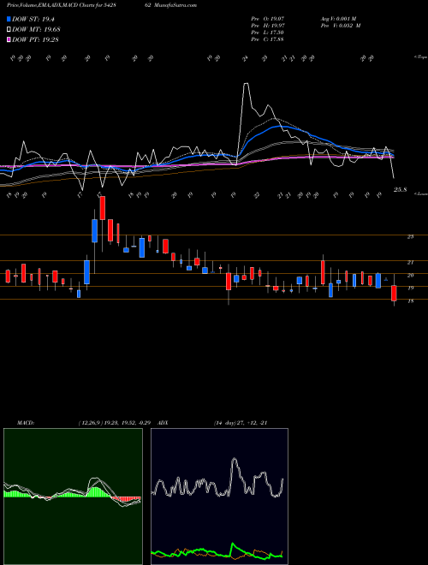Click the MACD '(12,26,9) 19.28, 19.52, -0.29' values
Image resolution: width=428 pixels, height=565 pixels.
114,423
